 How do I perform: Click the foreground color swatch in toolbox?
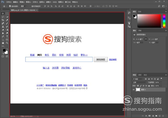coord(4,50)
